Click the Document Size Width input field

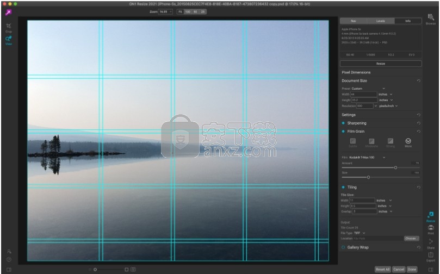click(x=364, y=95)
